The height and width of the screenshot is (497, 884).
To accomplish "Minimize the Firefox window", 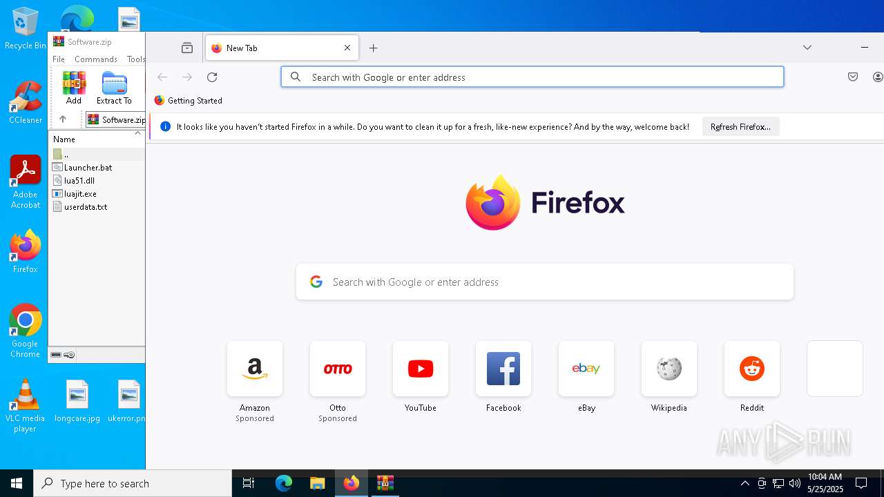I will click(865, 48).
